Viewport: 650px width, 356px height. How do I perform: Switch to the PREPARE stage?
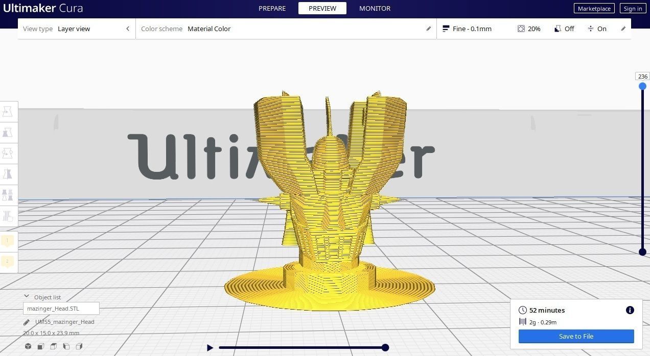(272, 8)
